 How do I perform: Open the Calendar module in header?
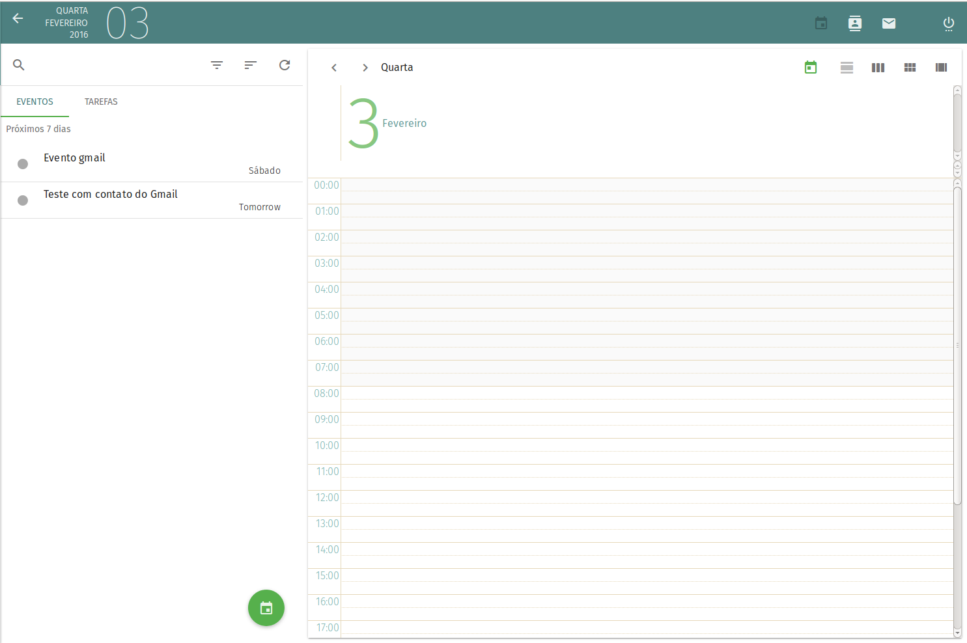point(821,23)
